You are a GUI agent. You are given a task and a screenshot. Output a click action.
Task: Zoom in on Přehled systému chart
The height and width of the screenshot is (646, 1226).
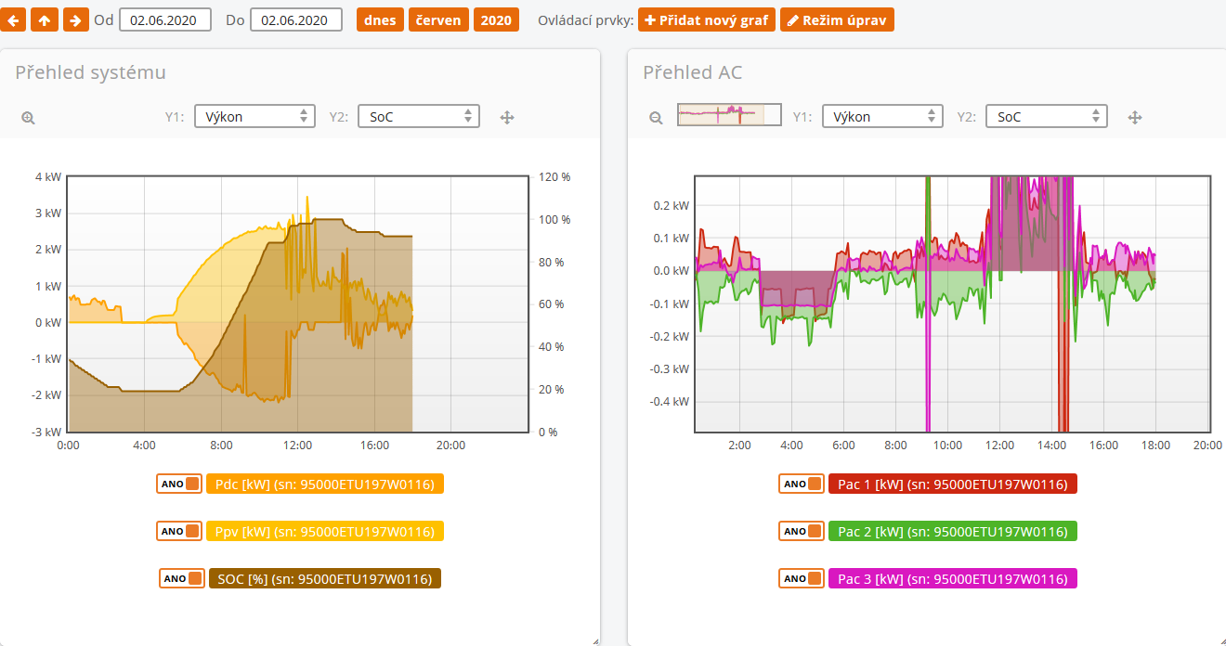pyautogui.click(x=28, y=118)
